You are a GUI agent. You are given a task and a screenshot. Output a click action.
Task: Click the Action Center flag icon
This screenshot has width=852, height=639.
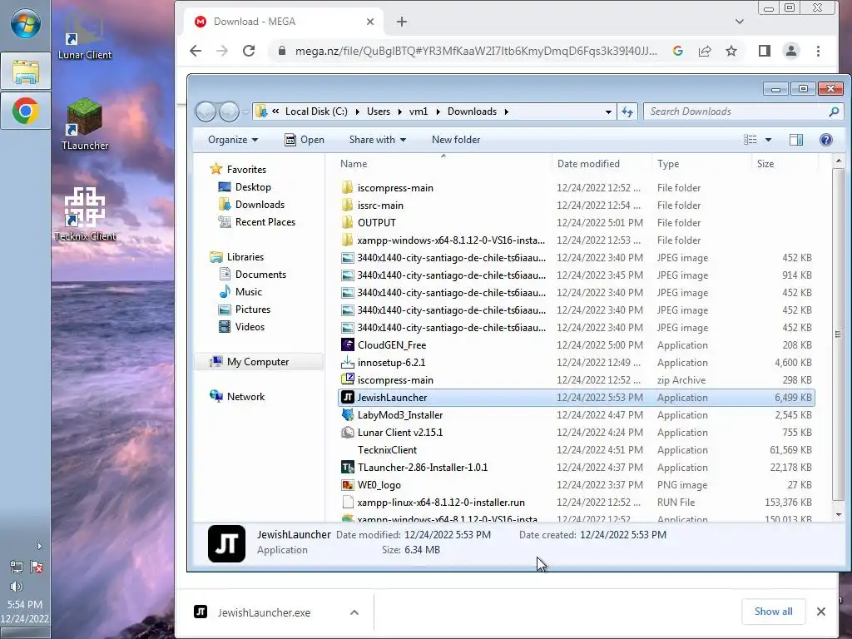pos(37,567)
